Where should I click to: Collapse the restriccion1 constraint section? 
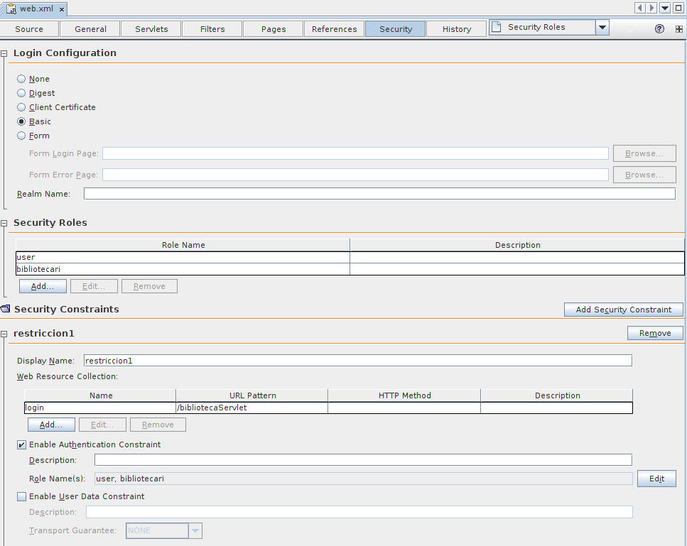[x=4, y=334]
